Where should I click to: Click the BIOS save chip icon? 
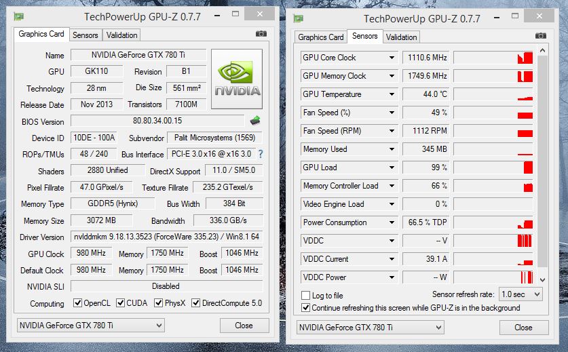pyautogui.click(x=255, y=120)
